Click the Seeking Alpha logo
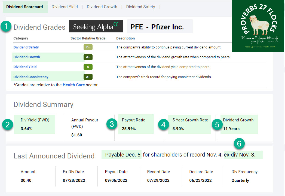 96,26
